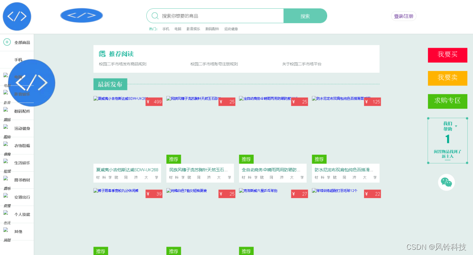This screenshot has height=255, width=473.
Task: Click the icon beside 图书教材 in the sidebar
Action: coord(5,178)
